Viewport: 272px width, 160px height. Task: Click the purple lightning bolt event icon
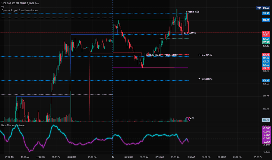(188, 119)
